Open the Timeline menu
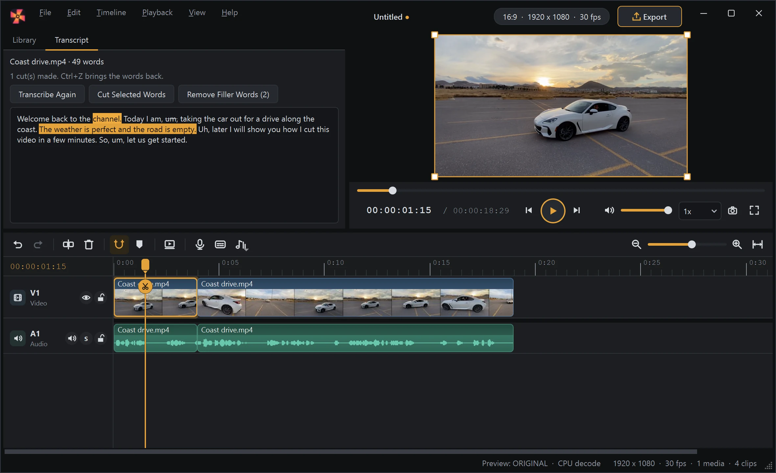 tap(111, 12)
